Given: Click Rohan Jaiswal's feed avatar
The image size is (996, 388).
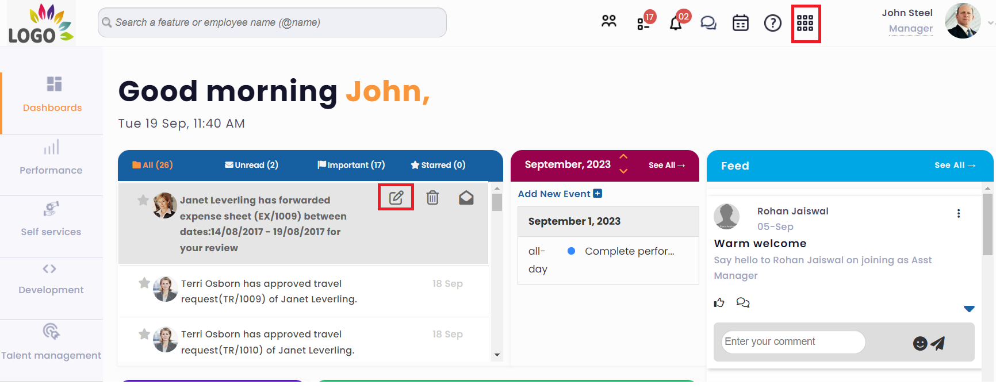Looking at the screenshot, I should [x=726, y=216].
